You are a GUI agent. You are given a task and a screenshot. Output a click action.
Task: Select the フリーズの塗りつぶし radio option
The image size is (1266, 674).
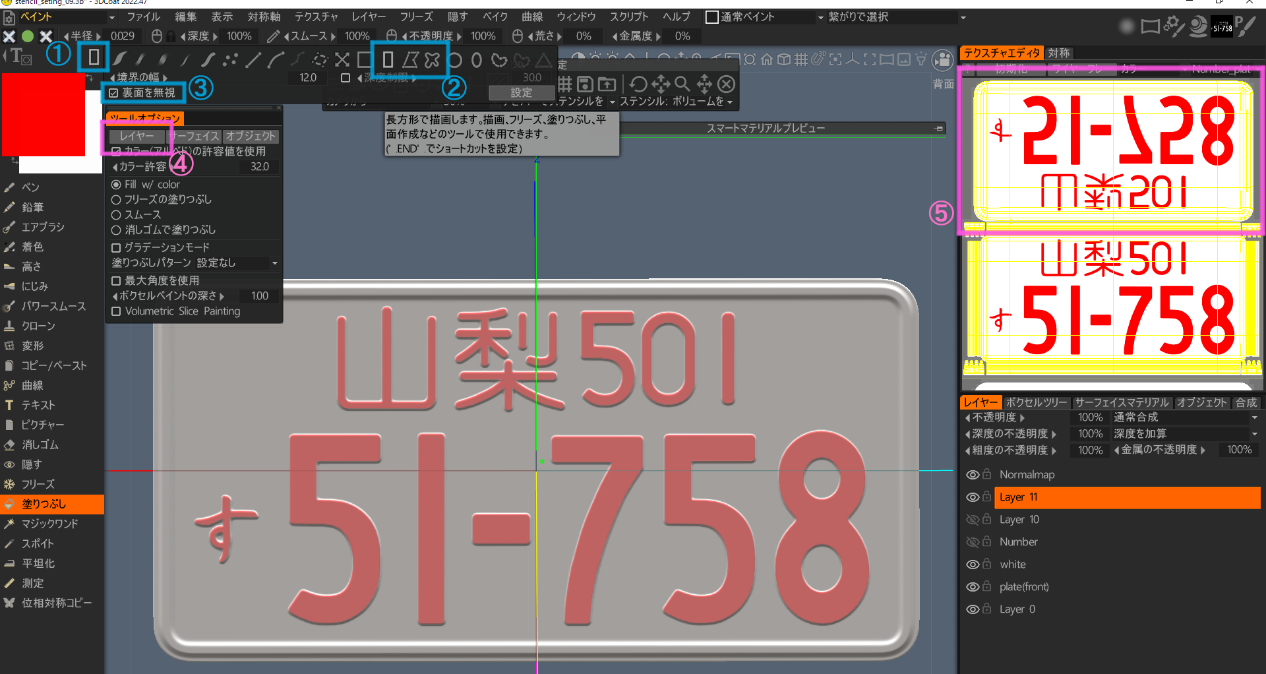point(116,199)
